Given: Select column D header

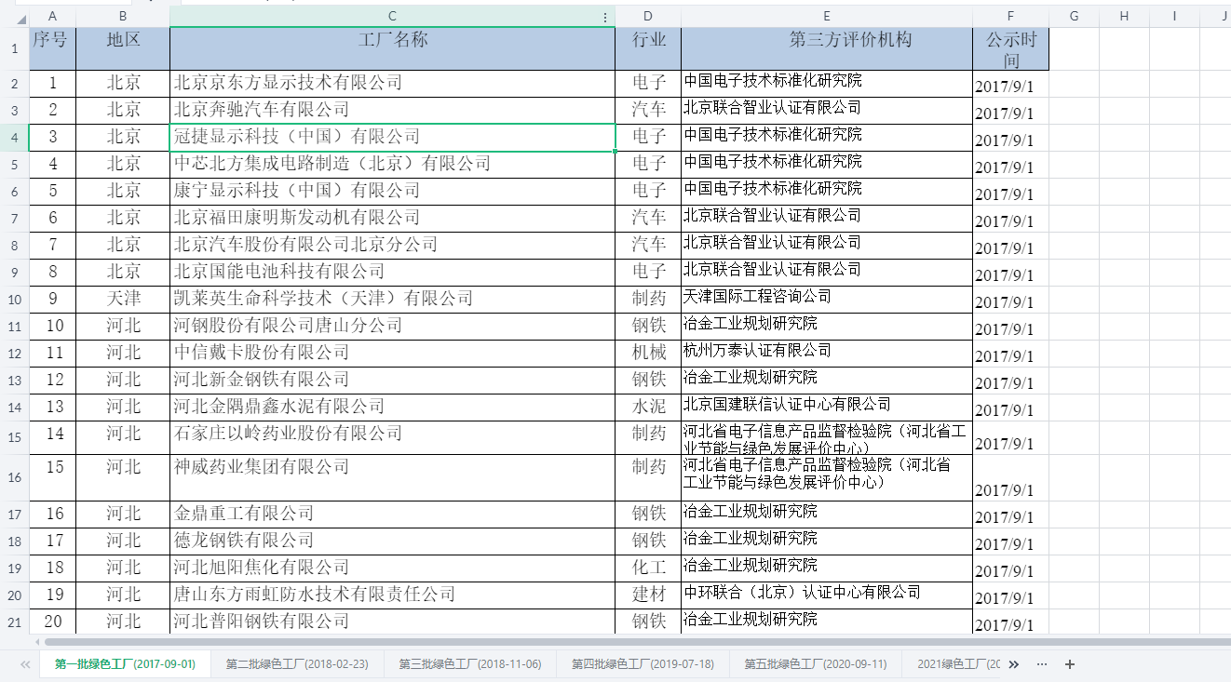Looking at the screenshot, I should [x=648, y=16].
